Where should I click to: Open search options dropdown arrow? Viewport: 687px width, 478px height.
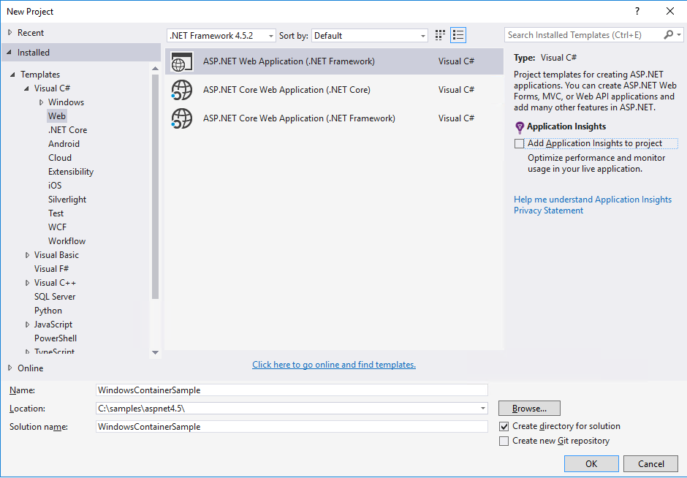tap(679, 34)
